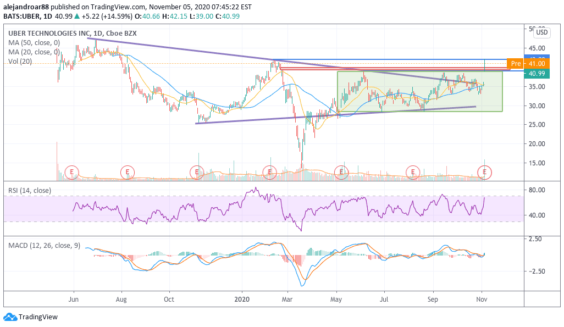
Task: Click the BATS:UBER, 1D symbol text
Action: (27, 16)
